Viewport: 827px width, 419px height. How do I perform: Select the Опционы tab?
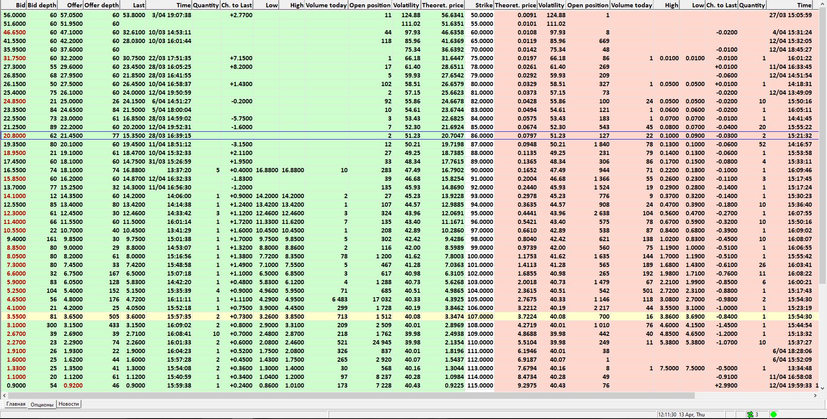(42, 404)
